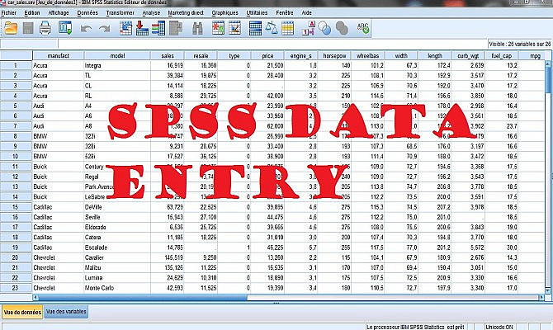Open the Affichage menu

(59, 12)
